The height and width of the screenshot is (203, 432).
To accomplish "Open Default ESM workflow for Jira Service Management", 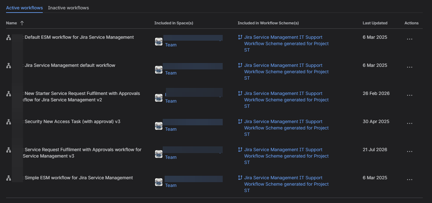I will (79, 37).
